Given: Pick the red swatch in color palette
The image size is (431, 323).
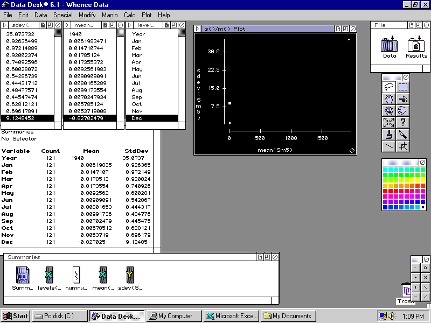Looking at the screenshot, I should coord(385,190).
